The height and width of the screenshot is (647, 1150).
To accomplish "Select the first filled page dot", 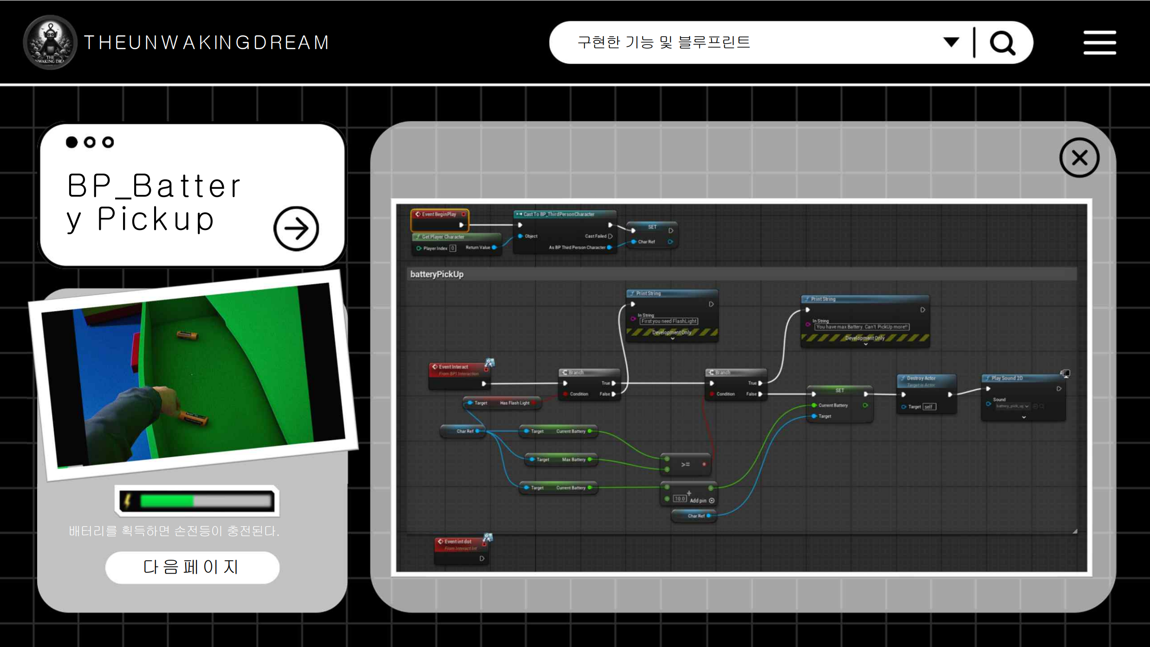I will (x=71, y=142).
